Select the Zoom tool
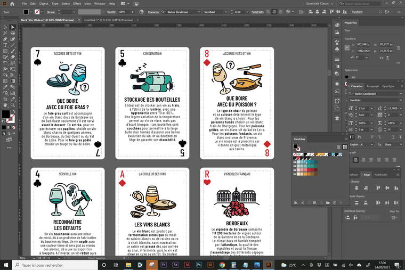The image size is (405, 270). click(13, 105)
